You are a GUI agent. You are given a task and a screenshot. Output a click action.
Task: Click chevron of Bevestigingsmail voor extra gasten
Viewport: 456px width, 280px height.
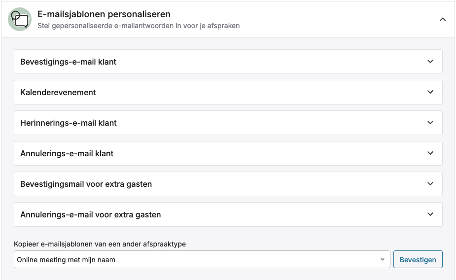pos(430,183)
